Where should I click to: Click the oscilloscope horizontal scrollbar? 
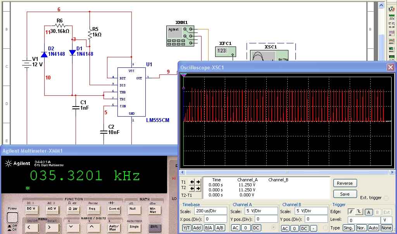coord(287,172)
